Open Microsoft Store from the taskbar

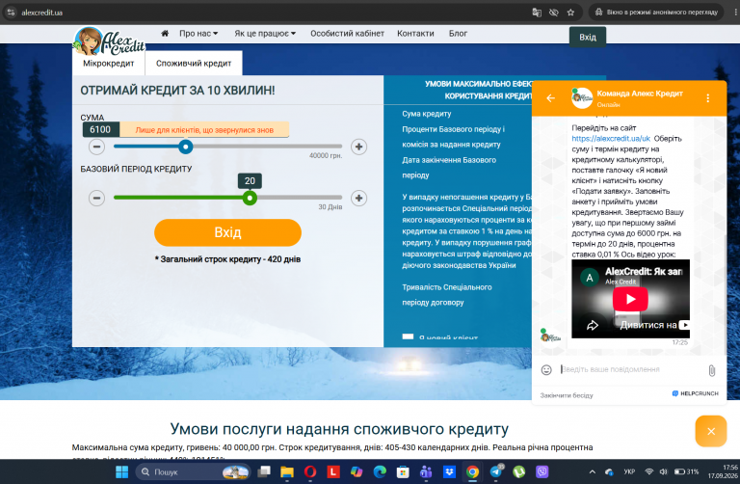(x=403, y=471)
